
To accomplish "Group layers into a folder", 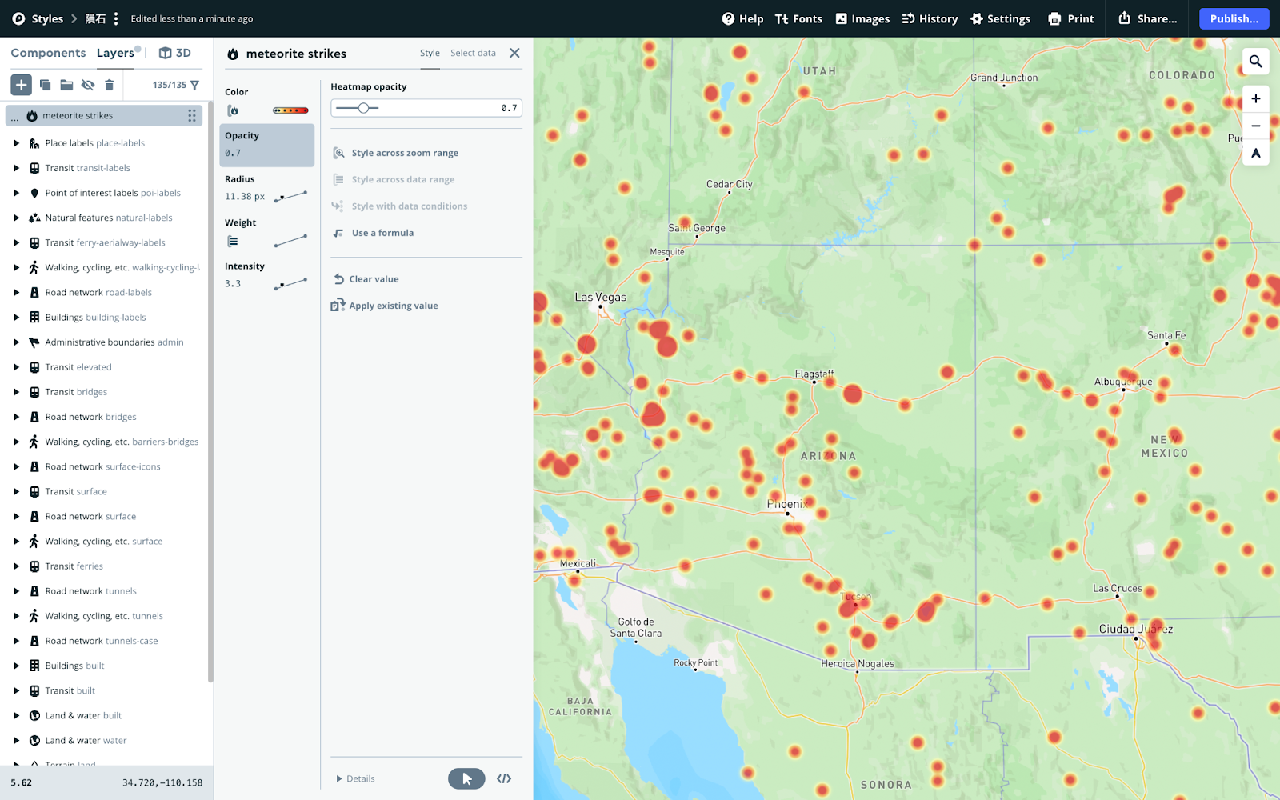I will (x=66, y=85).
